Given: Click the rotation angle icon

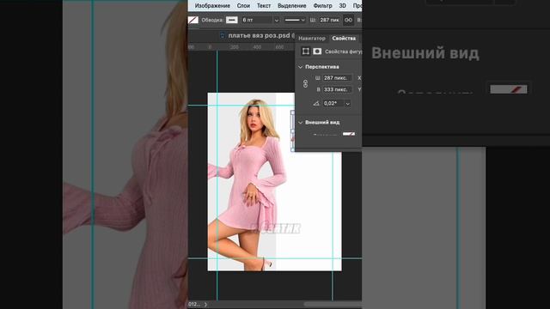Looking at the screenshot, I should 316,103.
